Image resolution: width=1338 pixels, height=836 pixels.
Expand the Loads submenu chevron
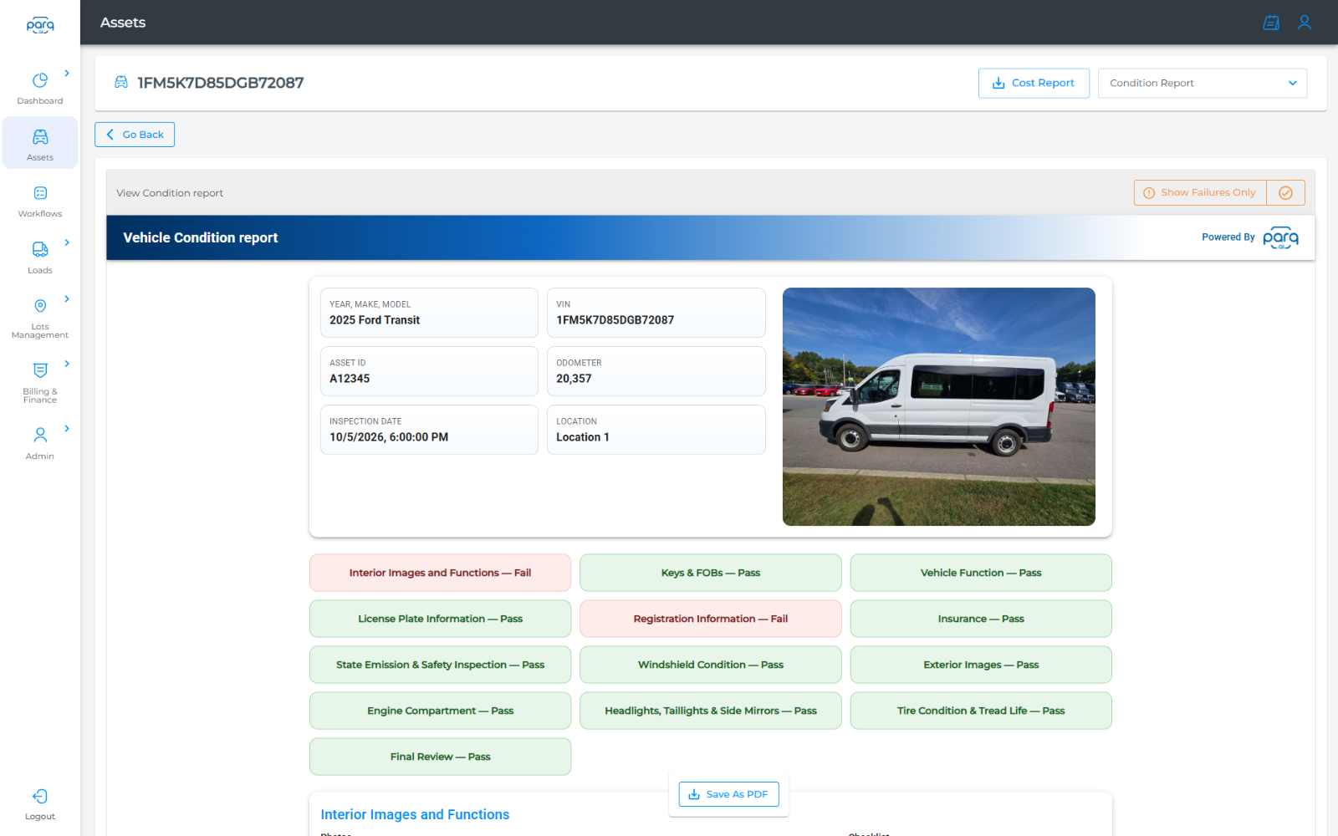point(67,242)
